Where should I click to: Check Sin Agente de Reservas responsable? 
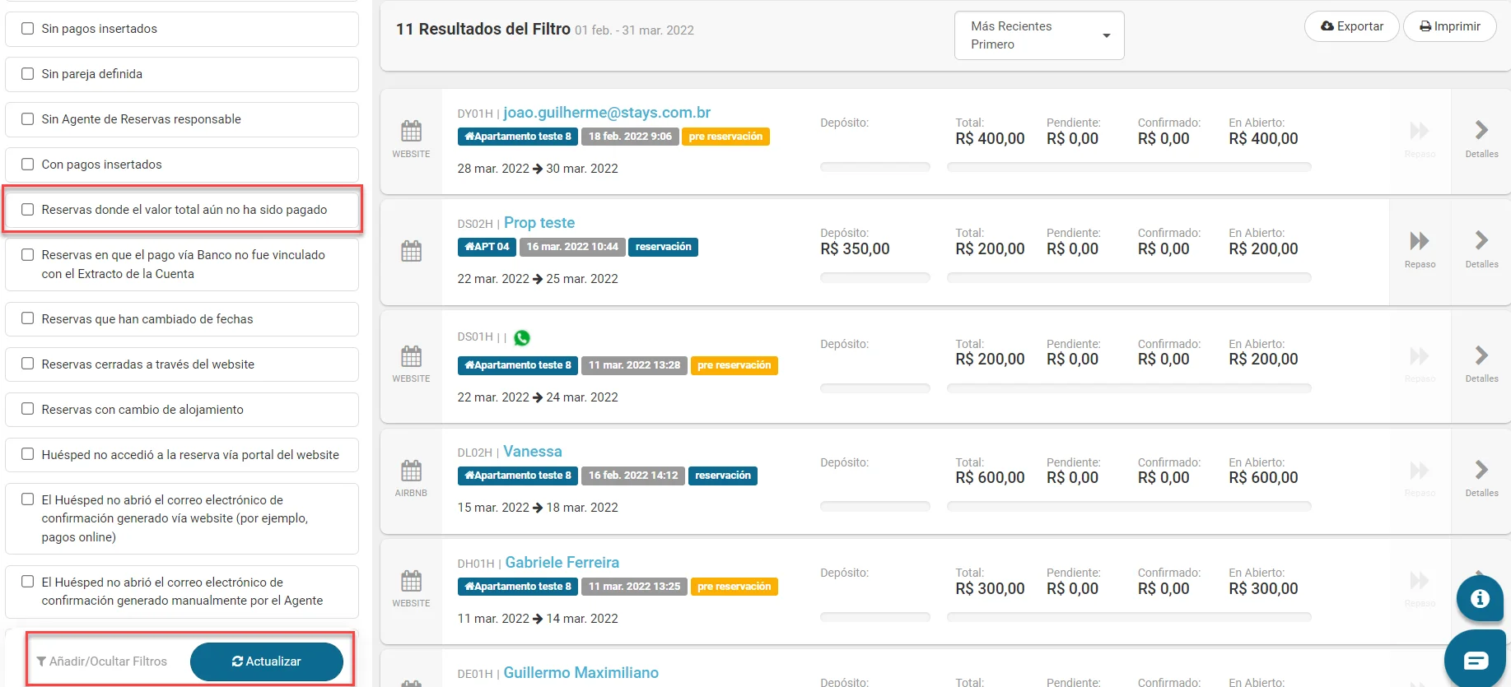(x=27, y=118)
